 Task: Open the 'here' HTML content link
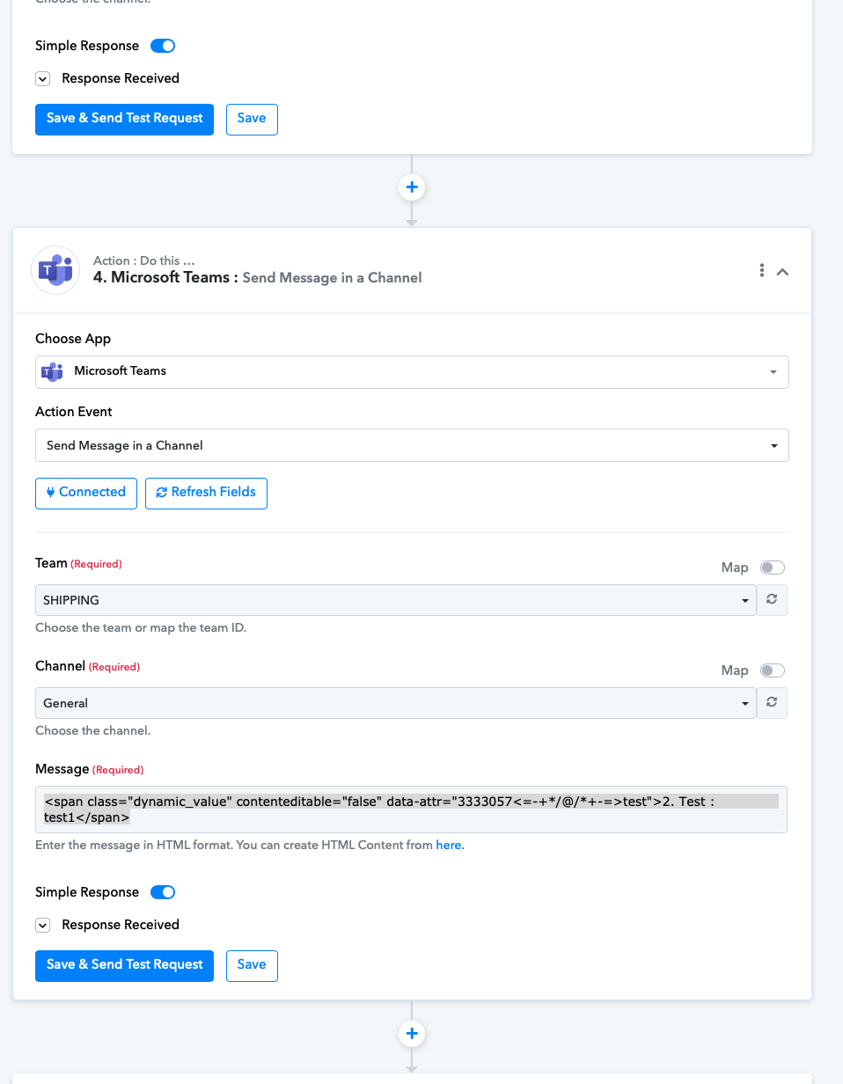[x=449, y=845]
